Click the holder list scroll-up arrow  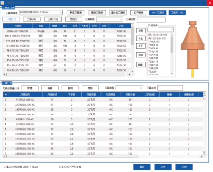pyautogui.click(x=172, y=35)
